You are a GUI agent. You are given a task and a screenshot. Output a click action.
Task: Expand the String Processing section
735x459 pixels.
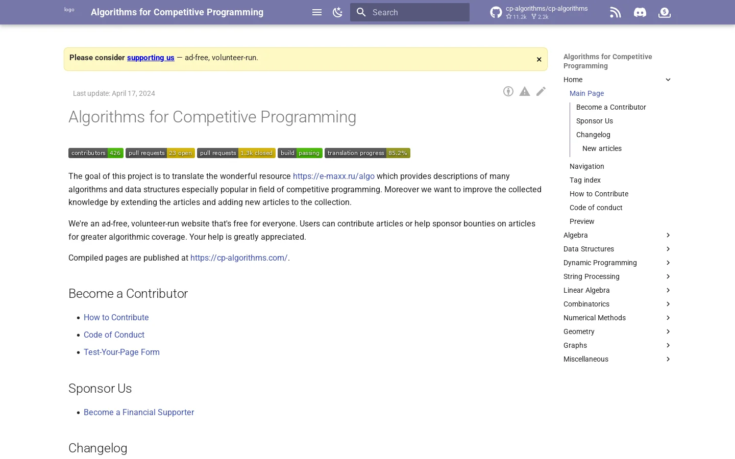click(668, 276)
